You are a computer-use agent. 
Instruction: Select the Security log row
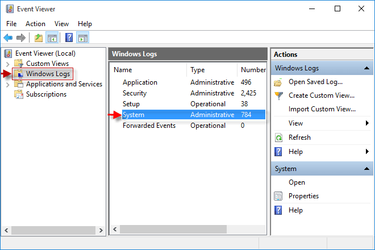135,93
